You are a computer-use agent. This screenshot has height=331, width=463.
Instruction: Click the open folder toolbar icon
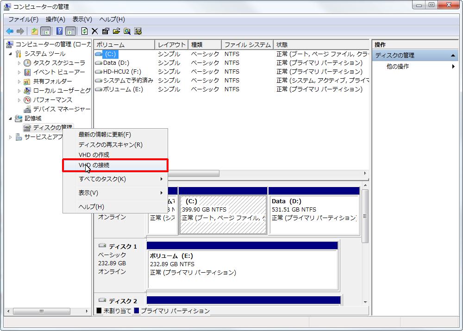coord(116,31)
